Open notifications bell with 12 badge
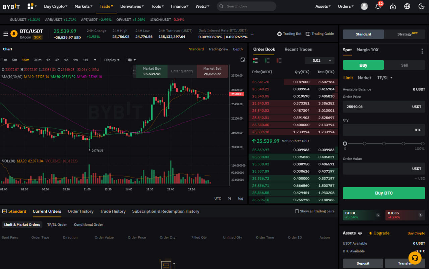The image size is (429, 269). tap(378, 6)
